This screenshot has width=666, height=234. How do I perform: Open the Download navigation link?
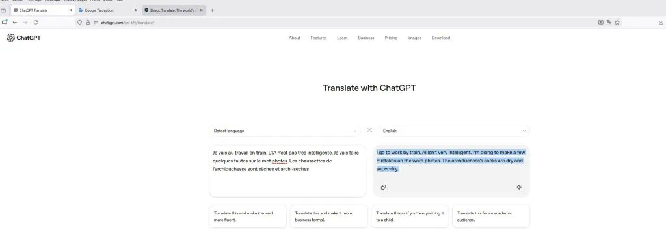coord(441,38)
